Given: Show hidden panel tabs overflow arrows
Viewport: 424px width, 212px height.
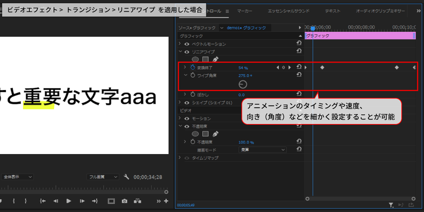Looking at the screenshot, I should 418,11.
